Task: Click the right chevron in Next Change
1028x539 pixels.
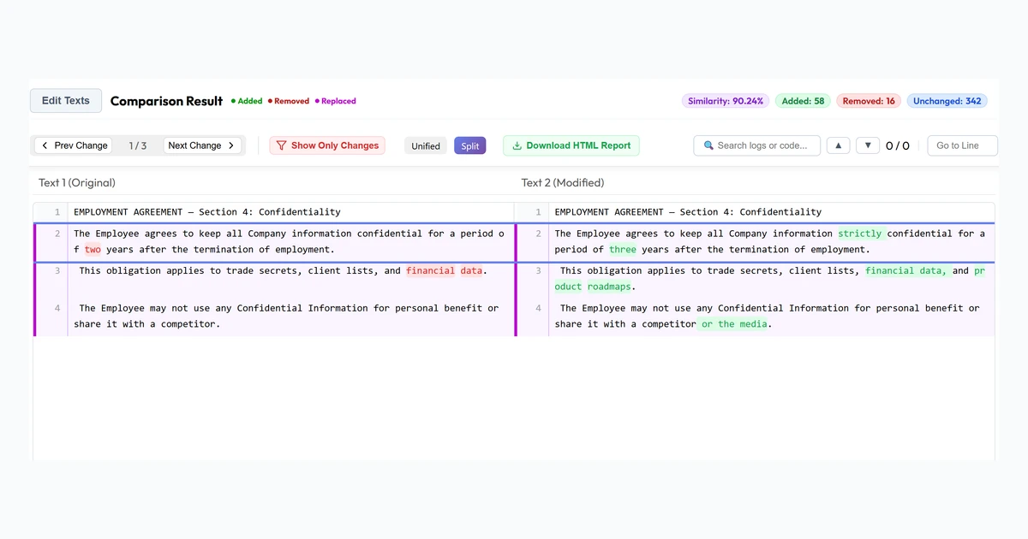Action: click(231, 145)
